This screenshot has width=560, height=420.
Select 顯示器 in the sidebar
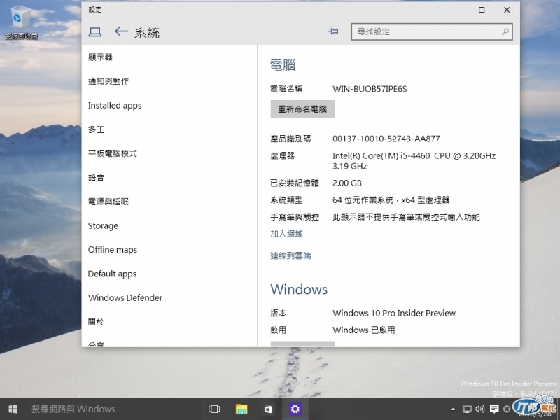100,57
